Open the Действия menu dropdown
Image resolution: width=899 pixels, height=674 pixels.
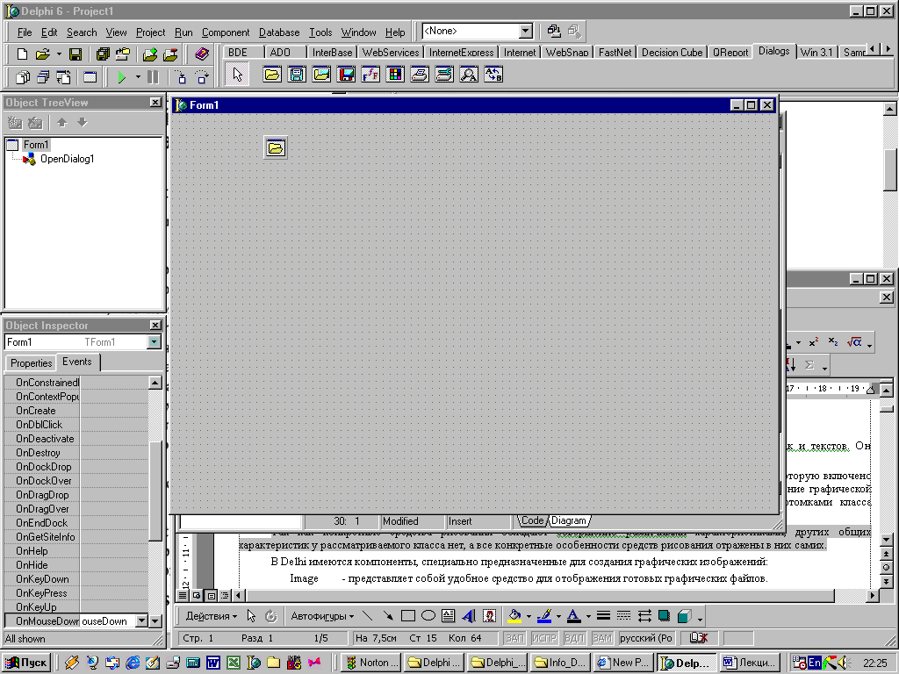click(x=211, y=616)
